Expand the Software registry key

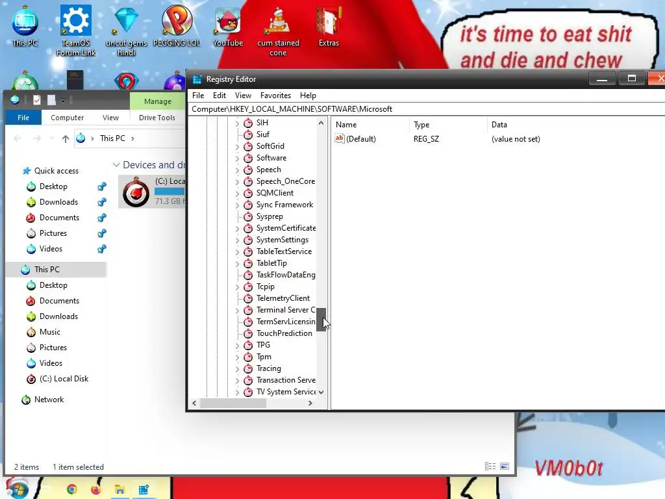(237, 159)
